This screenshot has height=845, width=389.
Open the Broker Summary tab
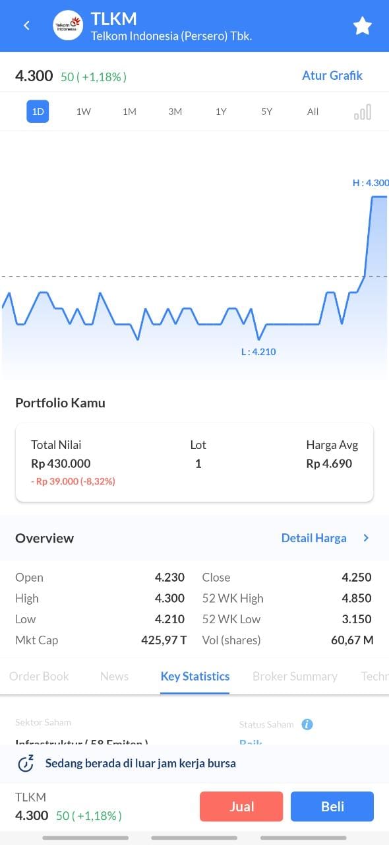click(295, 676)
